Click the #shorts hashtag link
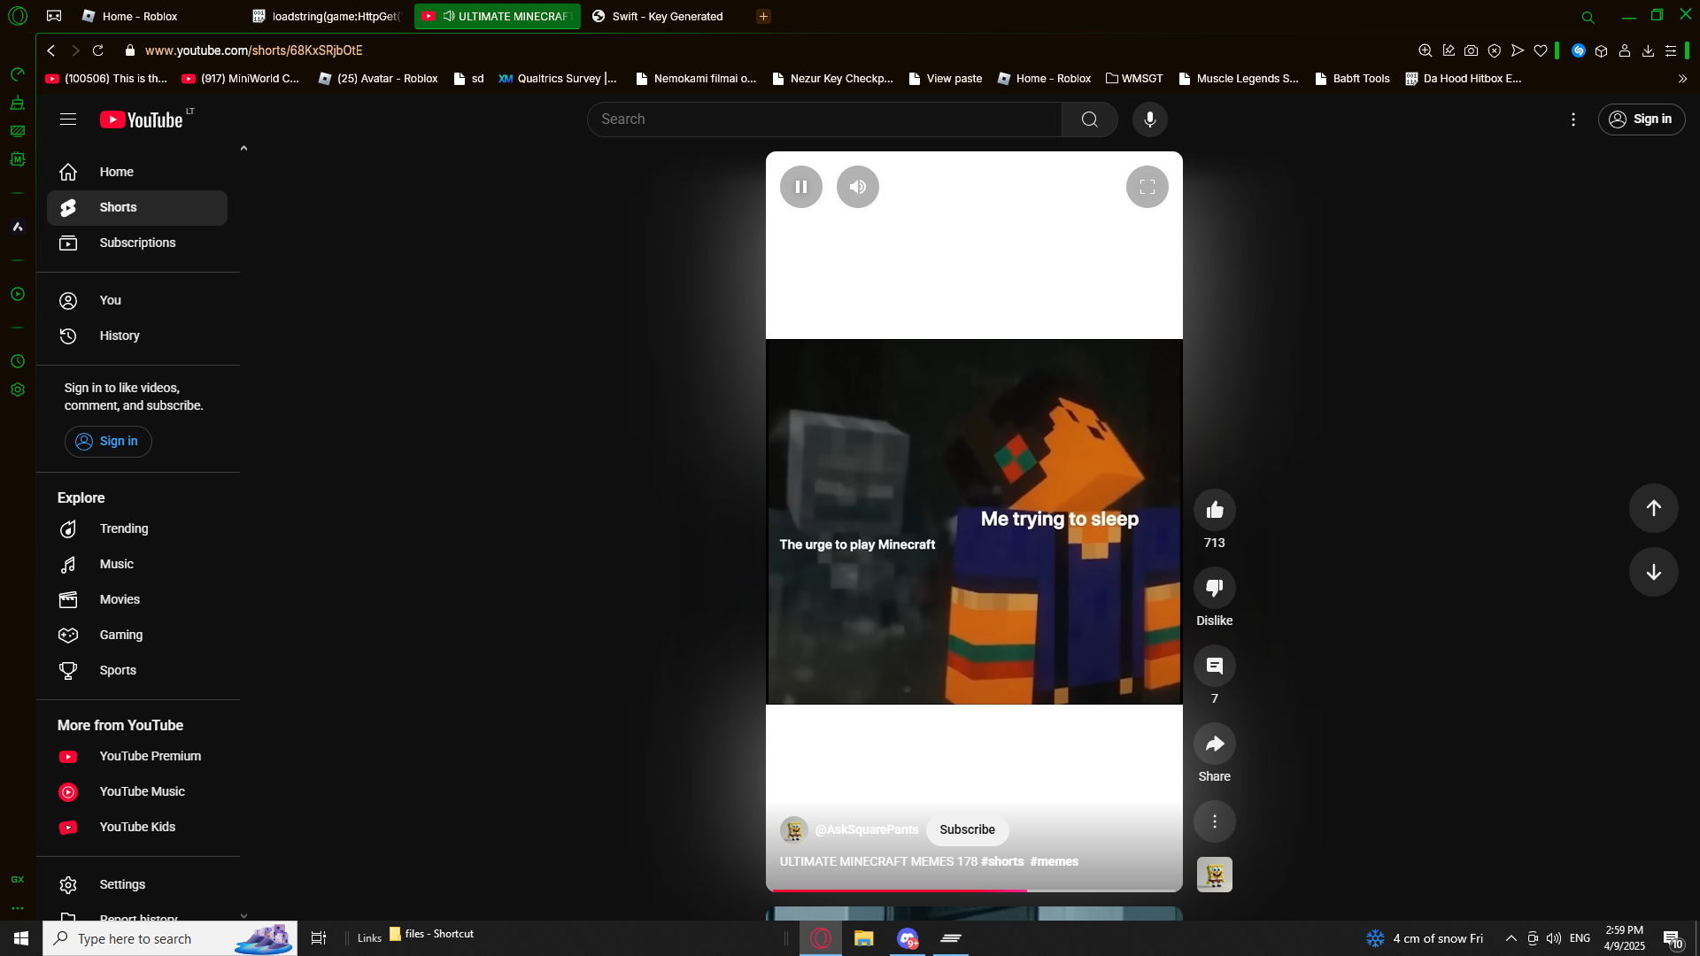1700x956 pixels. coord(1001,861)
